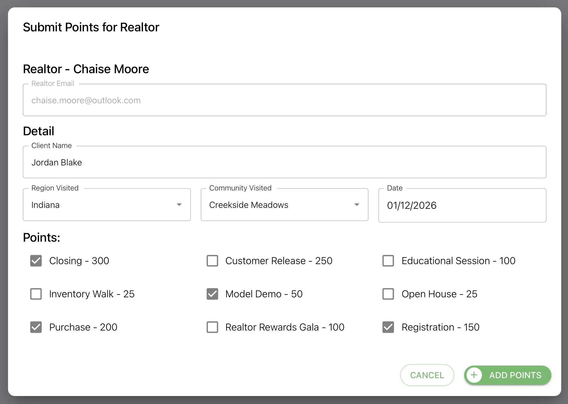Check the Inventory Walk - 25 box

[x=36, y=294]
